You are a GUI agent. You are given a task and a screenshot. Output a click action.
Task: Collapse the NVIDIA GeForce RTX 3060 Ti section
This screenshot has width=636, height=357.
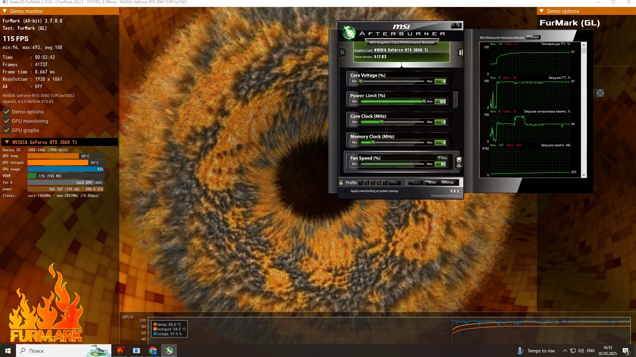[7, 142]
